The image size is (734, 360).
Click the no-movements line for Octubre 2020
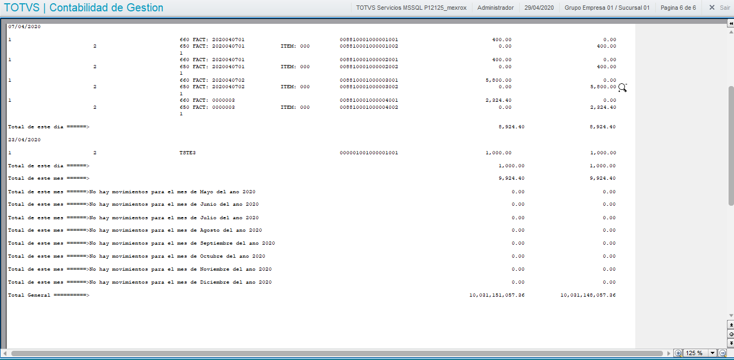(137, 256)
